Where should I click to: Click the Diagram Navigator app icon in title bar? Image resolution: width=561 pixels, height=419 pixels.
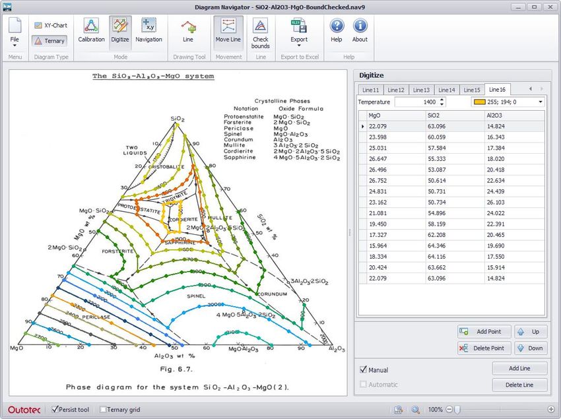7,7
